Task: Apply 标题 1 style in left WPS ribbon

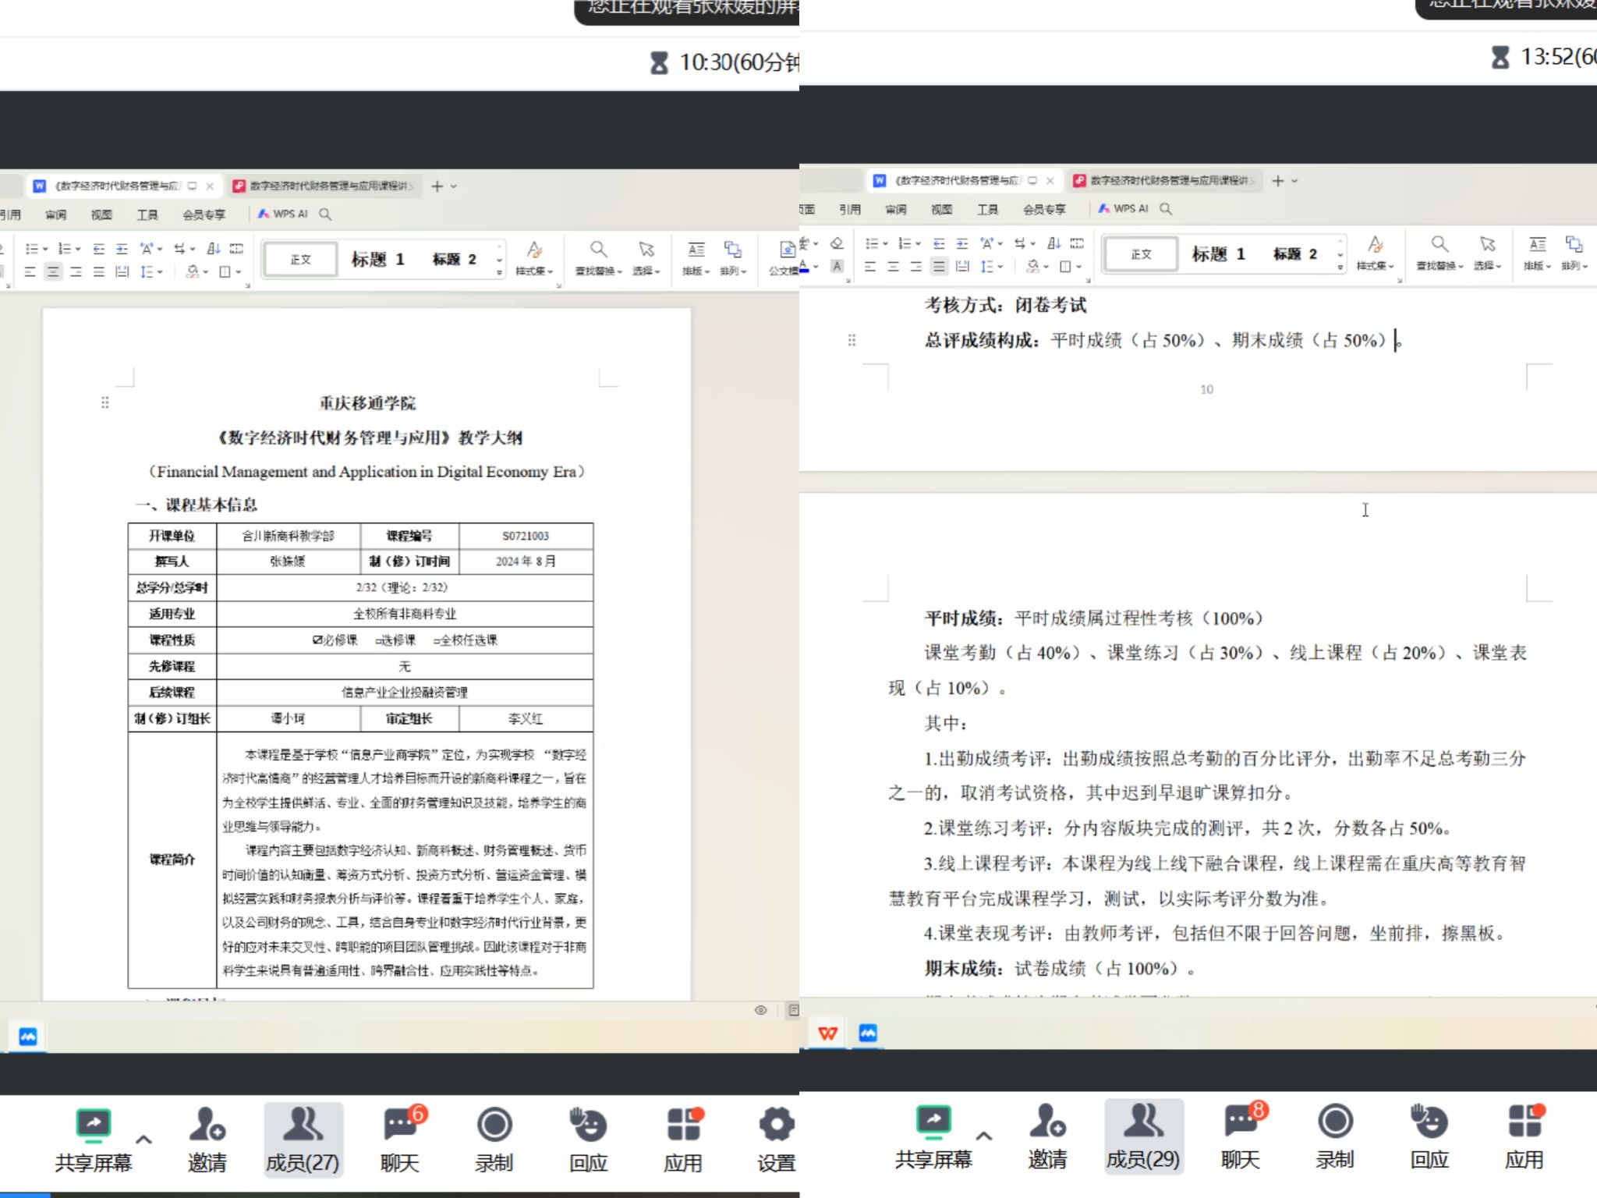Action: pos(378,259)
